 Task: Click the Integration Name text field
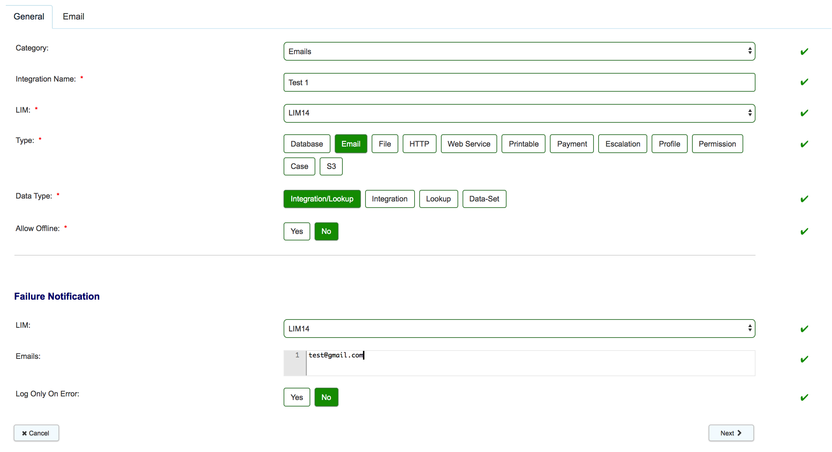tap(519, 82)
